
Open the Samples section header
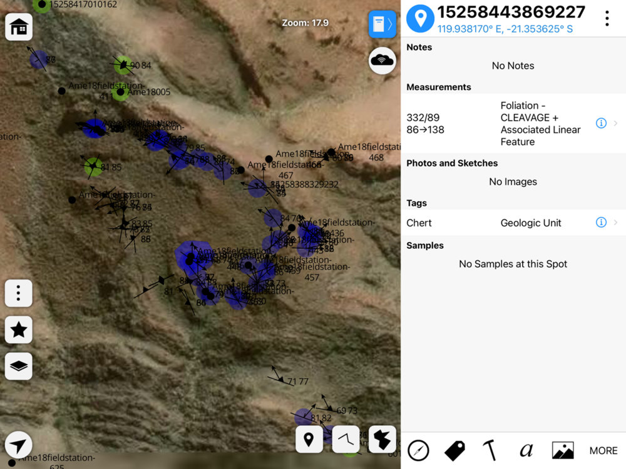pos(425,245)
